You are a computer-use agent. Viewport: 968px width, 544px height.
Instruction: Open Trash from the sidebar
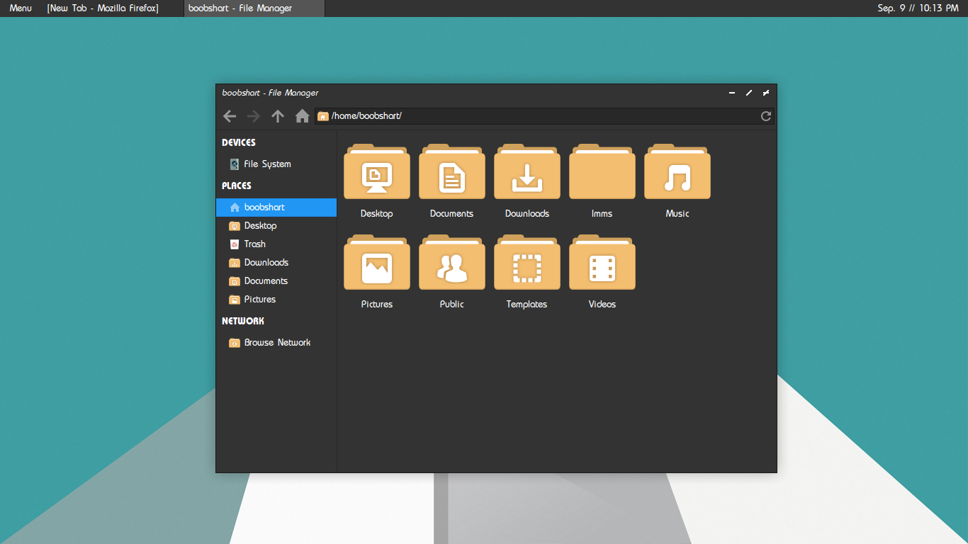255,244
